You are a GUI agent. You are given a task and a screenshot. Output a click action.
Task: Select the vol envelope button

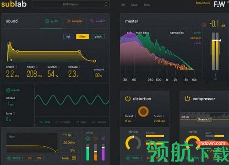click(68, 37)
